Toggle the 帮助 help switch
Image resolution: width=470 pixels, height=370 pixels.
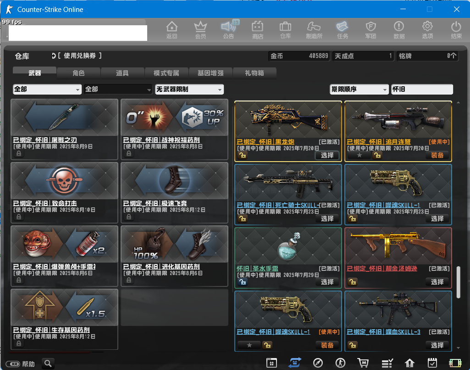13,364
